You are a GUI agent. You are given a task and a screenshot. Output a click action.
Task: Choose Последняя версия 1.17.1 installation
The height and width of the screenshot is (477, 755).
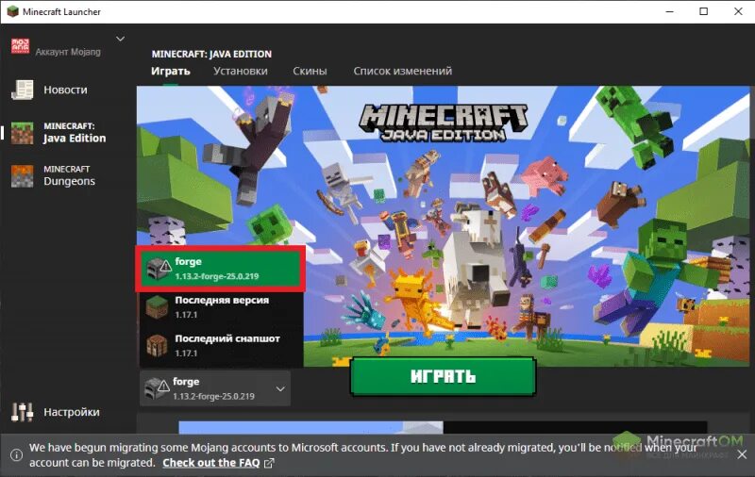[x=221, y=306]
